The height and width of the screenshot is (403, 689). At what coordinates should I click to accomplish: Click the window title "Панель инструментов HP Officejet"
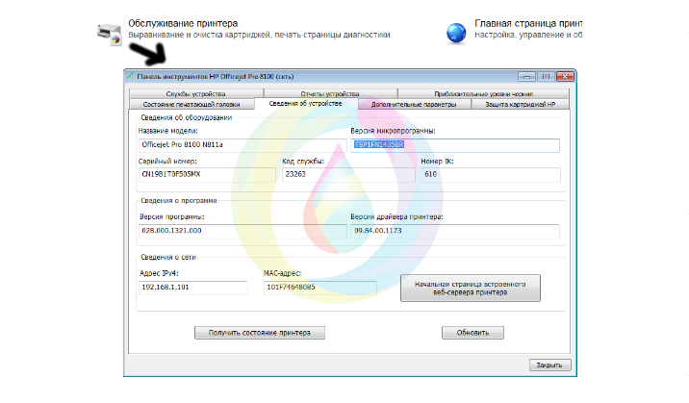point(216,76)
